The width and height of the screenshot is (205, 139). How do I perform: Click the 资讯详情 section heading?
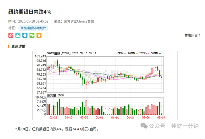(18, 46)
